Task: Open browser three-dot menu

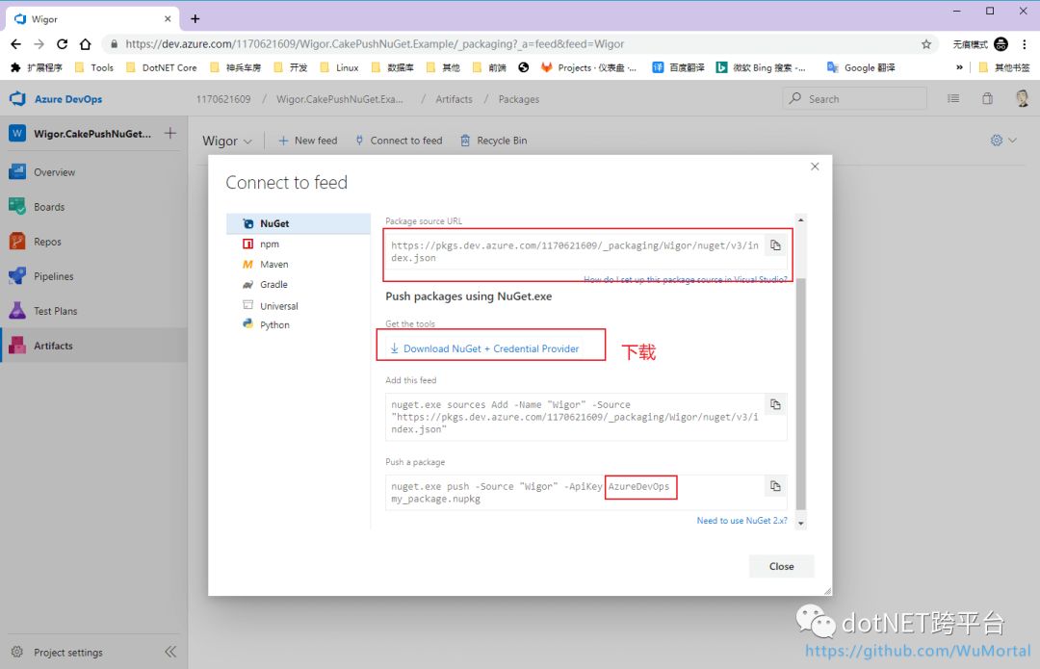Action: pos(1025,44)
